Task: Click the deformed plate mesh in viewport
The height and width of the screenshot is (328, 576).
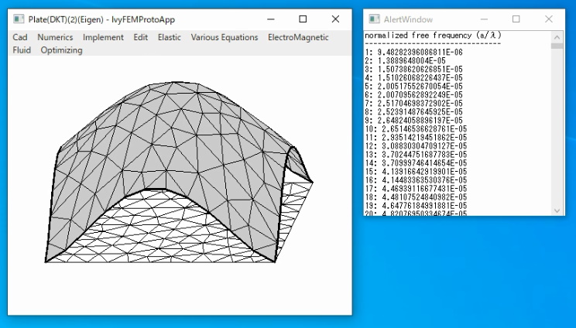Action: point(179,172)
